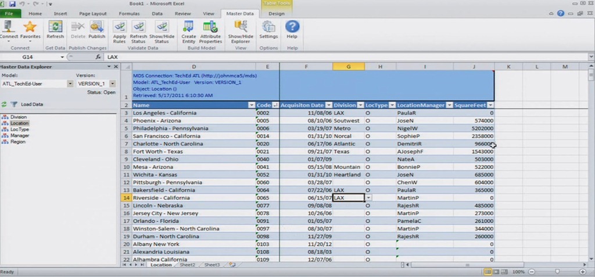Click the vertical scrollbar thumb of the sheet
This screenshot has width=595, height=277.
(x=591, y=74)
